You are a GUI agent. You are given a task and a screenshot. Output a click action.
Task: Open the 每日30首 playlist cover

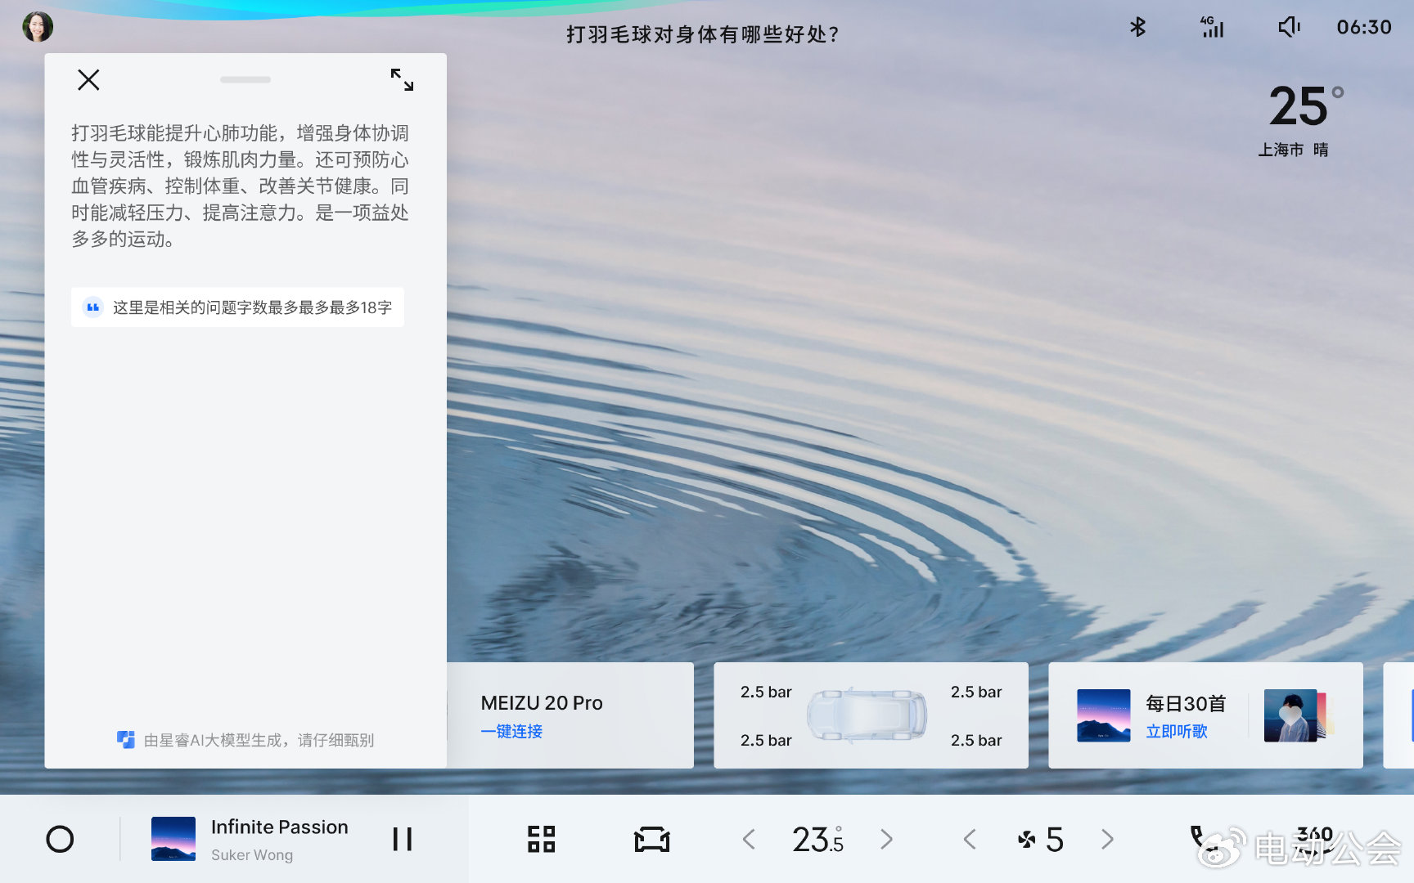coord(1104,715)
